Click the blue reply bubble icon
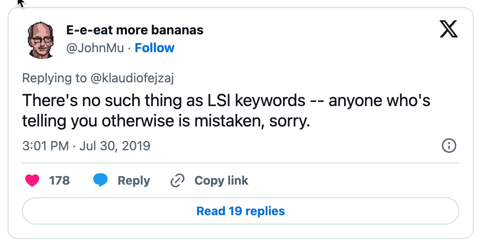The height and width of the screenshot is (247, 483). pyautogui.click(x=100, y=181)
